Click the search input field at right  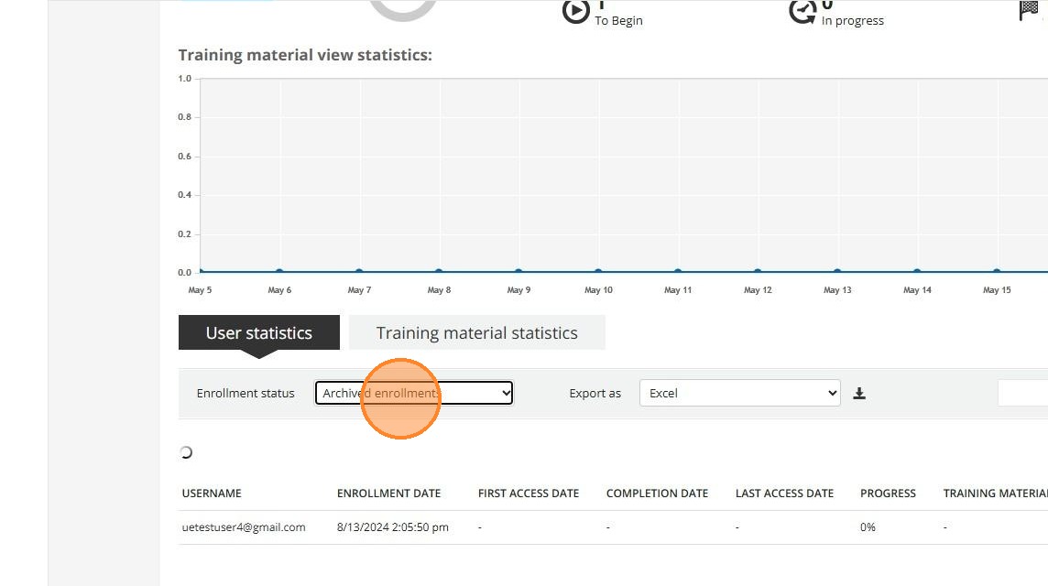tap(1022, 393)
